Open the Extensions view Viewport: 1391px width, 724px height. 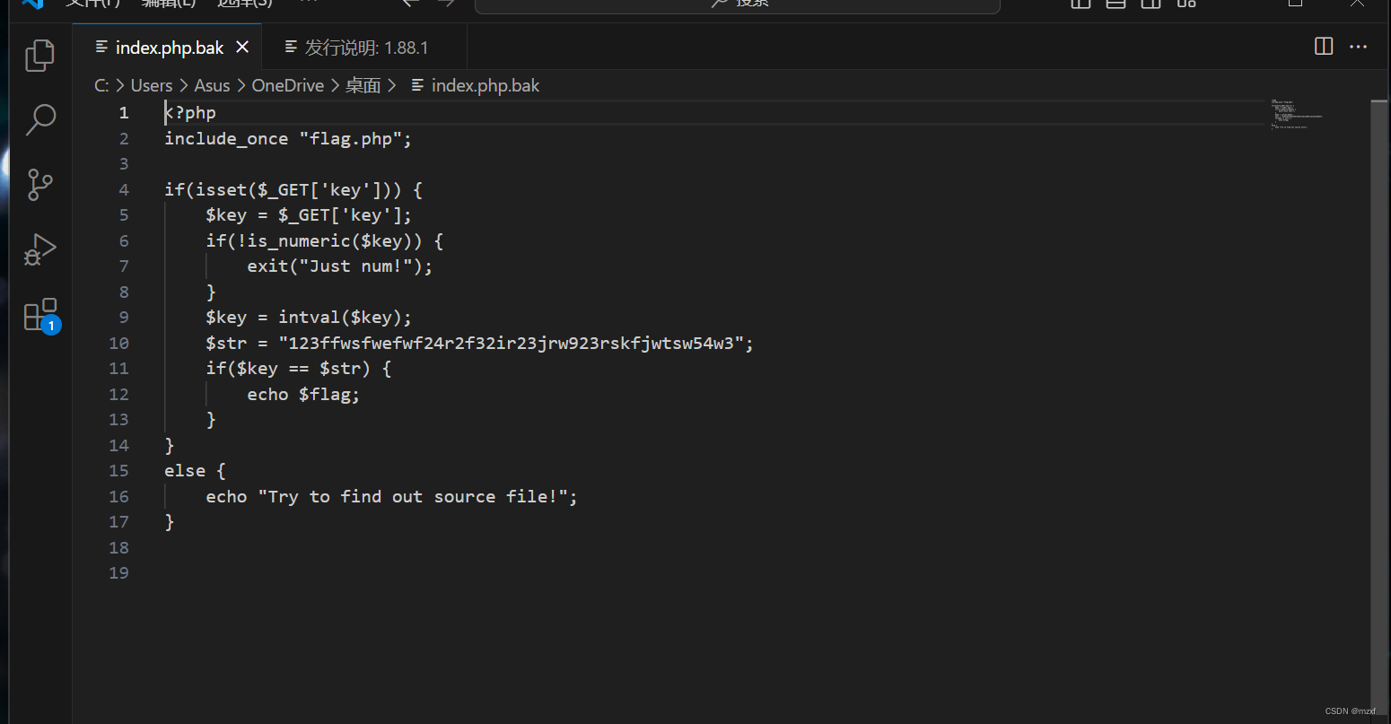[39, 313]
